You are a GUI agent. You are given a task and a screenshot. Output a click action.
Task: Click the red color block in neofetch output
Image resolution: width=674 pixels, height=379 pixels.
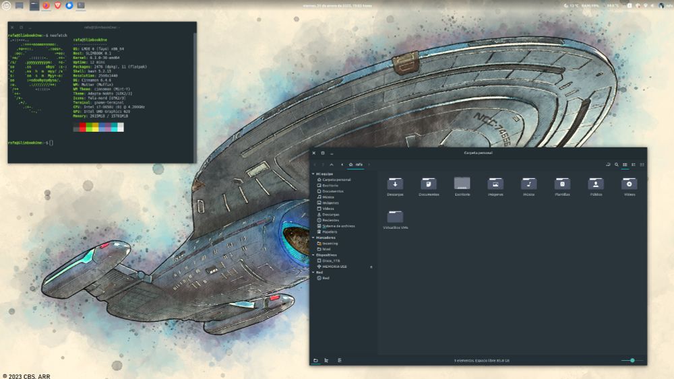click(x=82, y=127)
